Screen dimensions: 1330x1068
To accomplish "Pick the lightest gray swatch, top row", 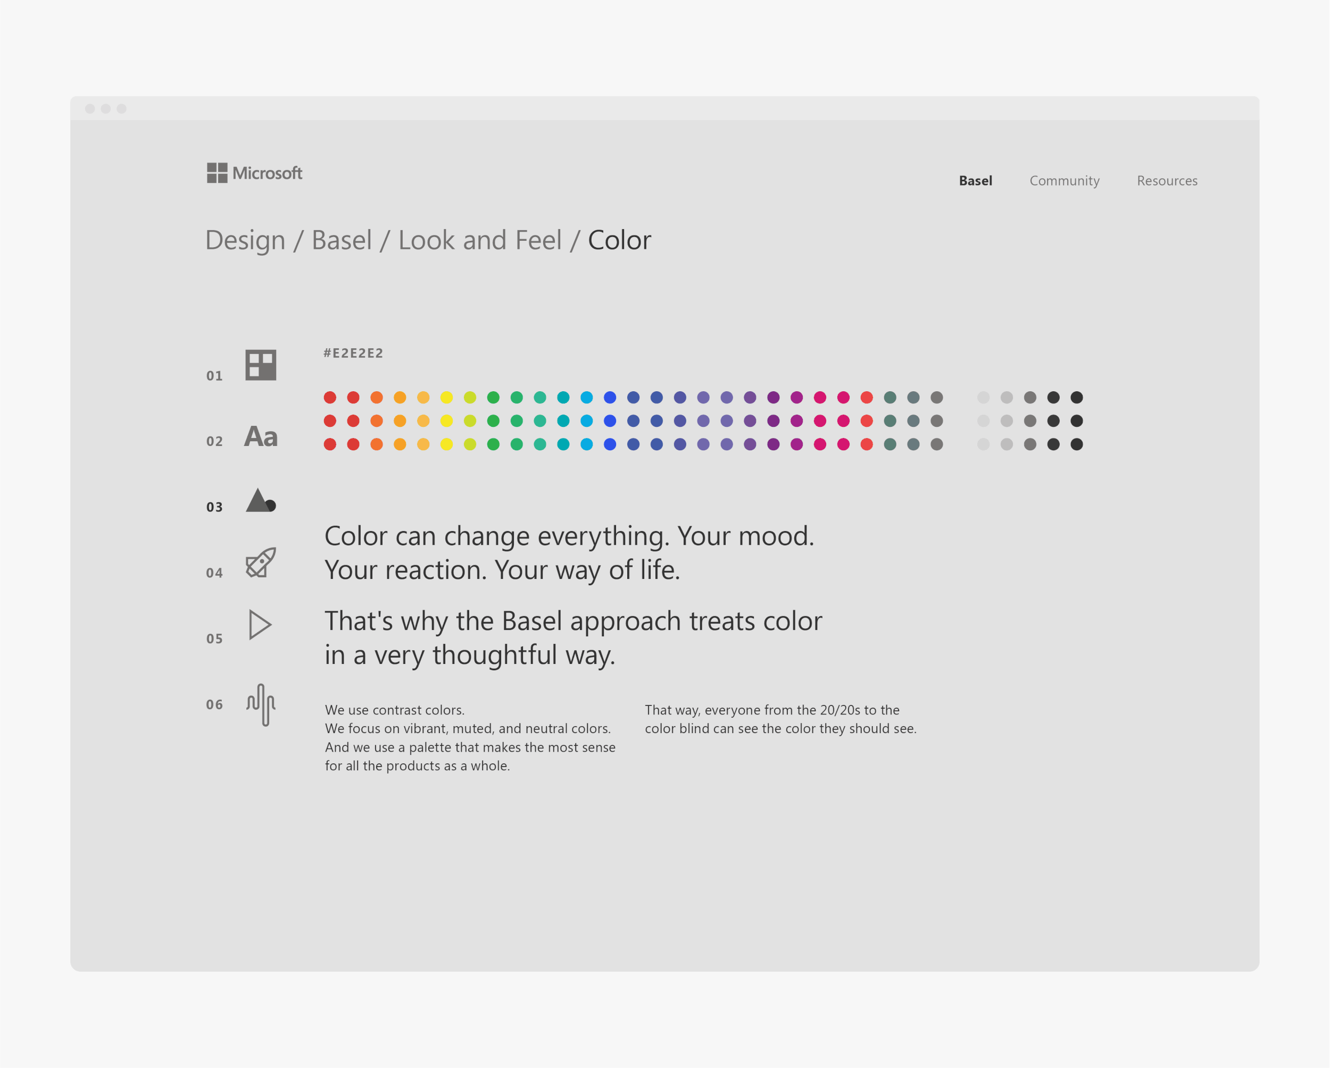I will coord(983,398).
